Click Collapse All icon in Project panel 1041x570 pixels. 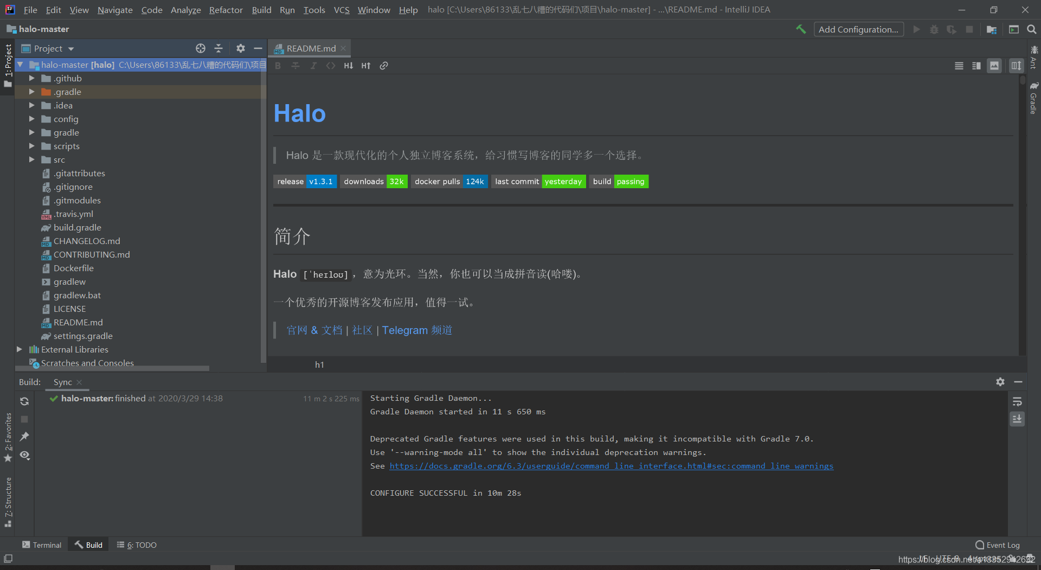pos(219,48)
